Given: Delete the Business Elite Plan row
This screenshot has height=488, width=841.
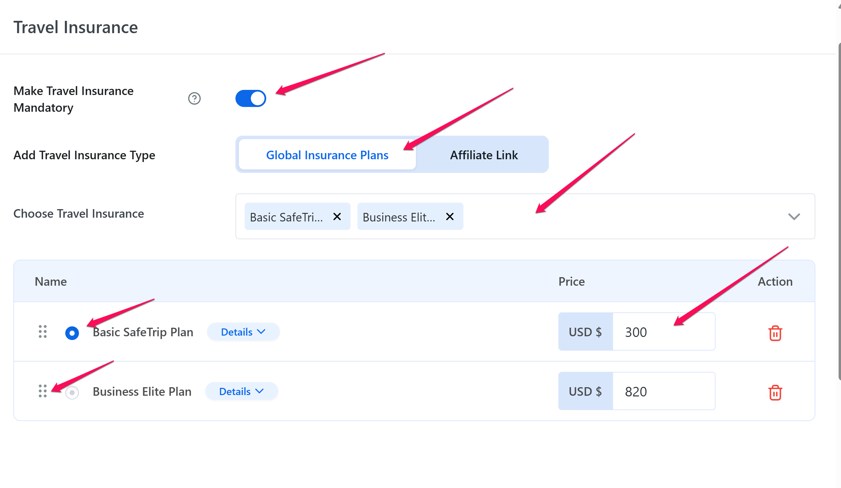Looking at the screenshot, I should [775, 392].
